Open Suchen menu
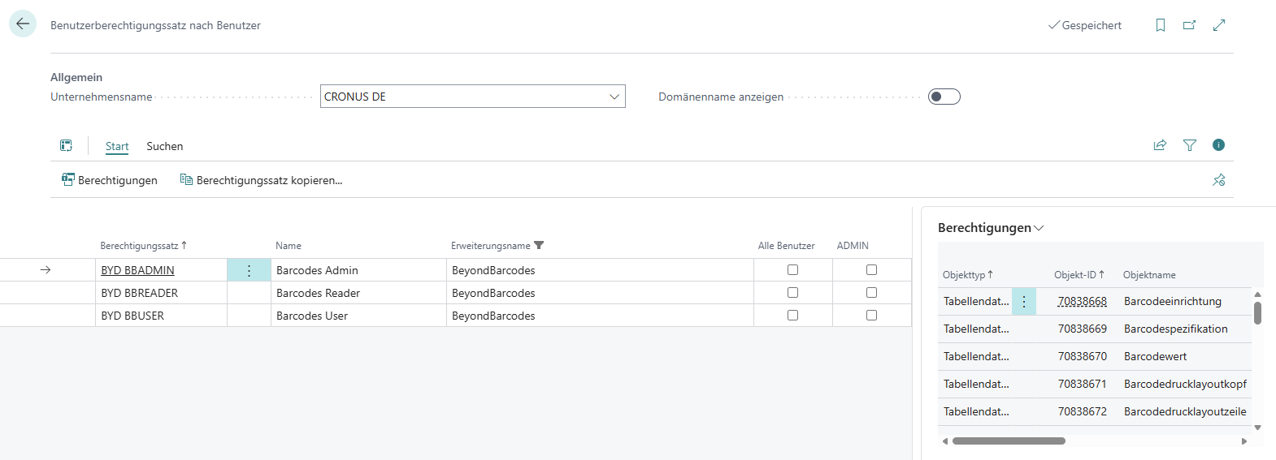This screenshot has width=1276, height=460. 165,146
